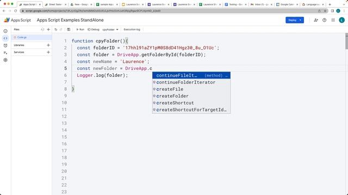Image resolution: width=348 pixels, height=195 pixels.
Task: Reload the page
Action: tap(16, 11)
